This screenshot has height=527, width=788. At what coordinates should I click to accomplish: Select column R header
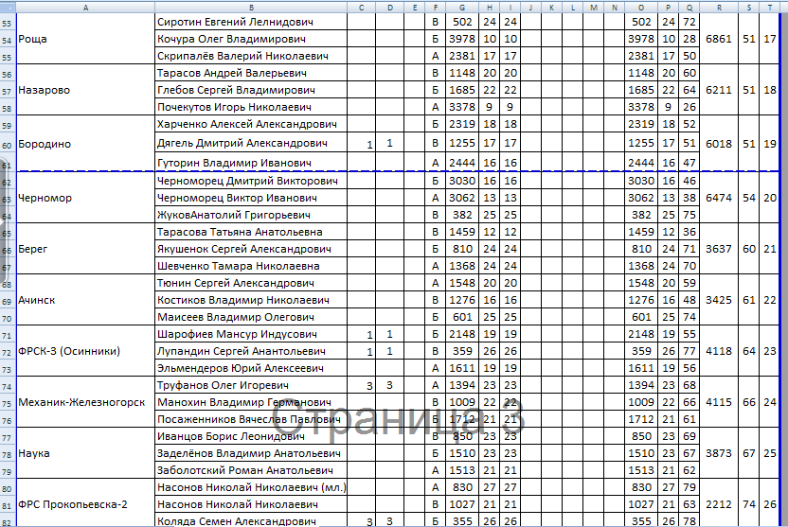[719, 7]
